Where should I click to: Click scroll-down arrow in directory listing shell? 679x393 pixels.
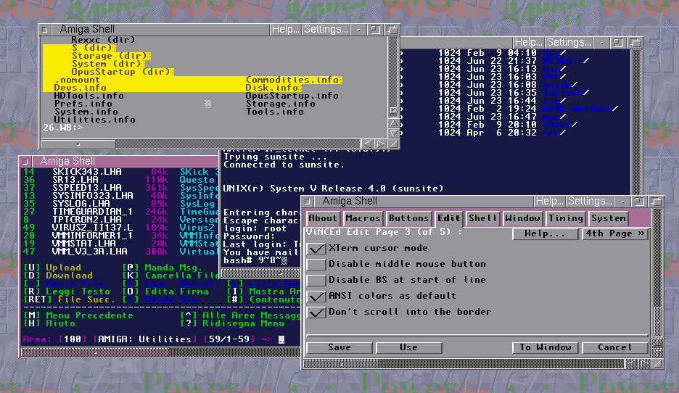[x=394, y=133]
